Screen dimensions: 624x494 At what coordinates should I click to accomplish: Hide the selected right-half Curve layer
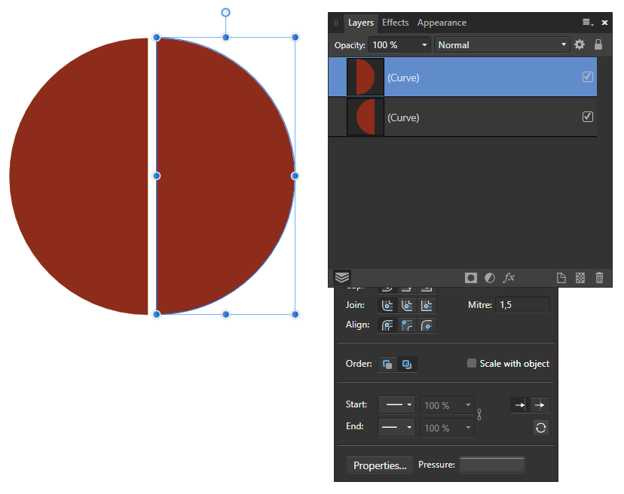[588, 77]
